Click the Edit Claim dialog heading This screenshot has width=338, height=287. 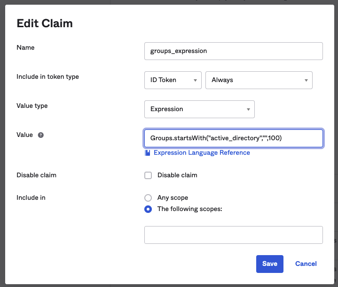[45, 23]
